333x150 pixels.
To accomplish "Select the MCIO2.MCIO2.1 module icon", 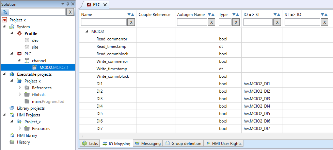I will 34,67.
